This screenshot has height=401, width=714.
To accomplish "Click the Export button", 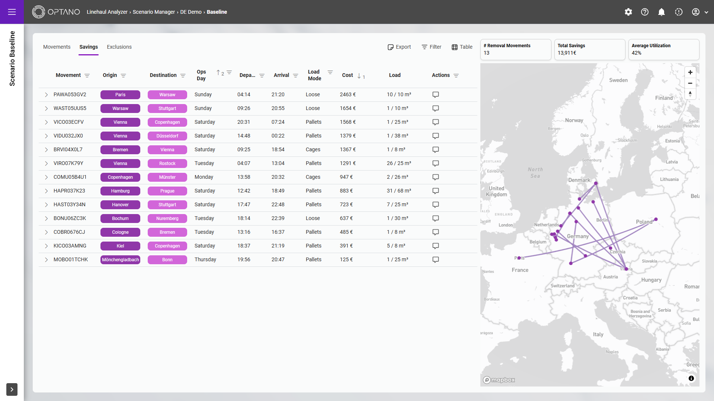I will pyautogui.click(x=399, y=47).
